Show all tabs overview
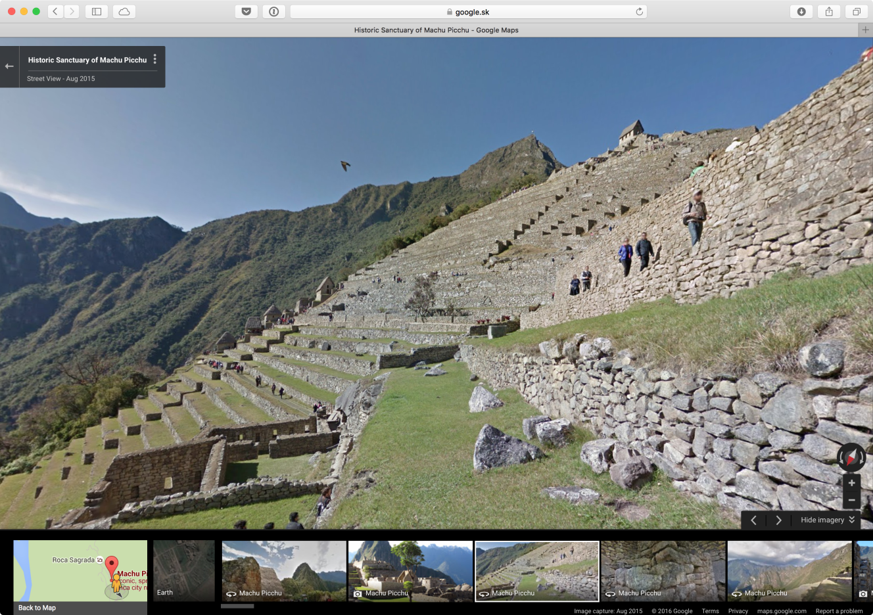 pos(857,12)
